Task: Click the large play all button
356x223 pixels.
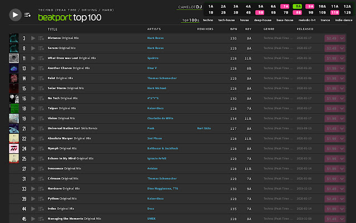Action: coord(15,15)
